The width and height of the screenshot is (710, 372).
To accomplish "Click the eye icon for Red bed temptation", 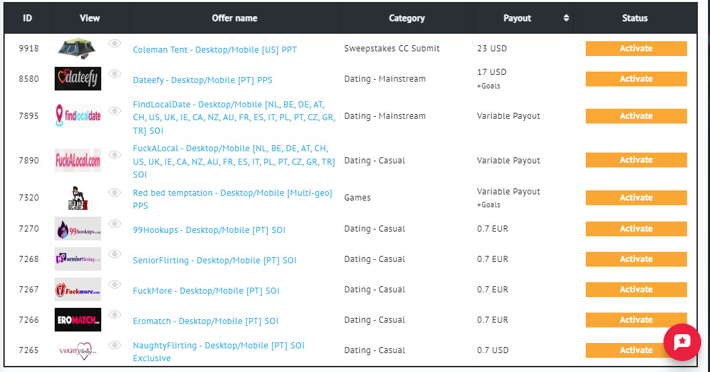I will point(115,192).
